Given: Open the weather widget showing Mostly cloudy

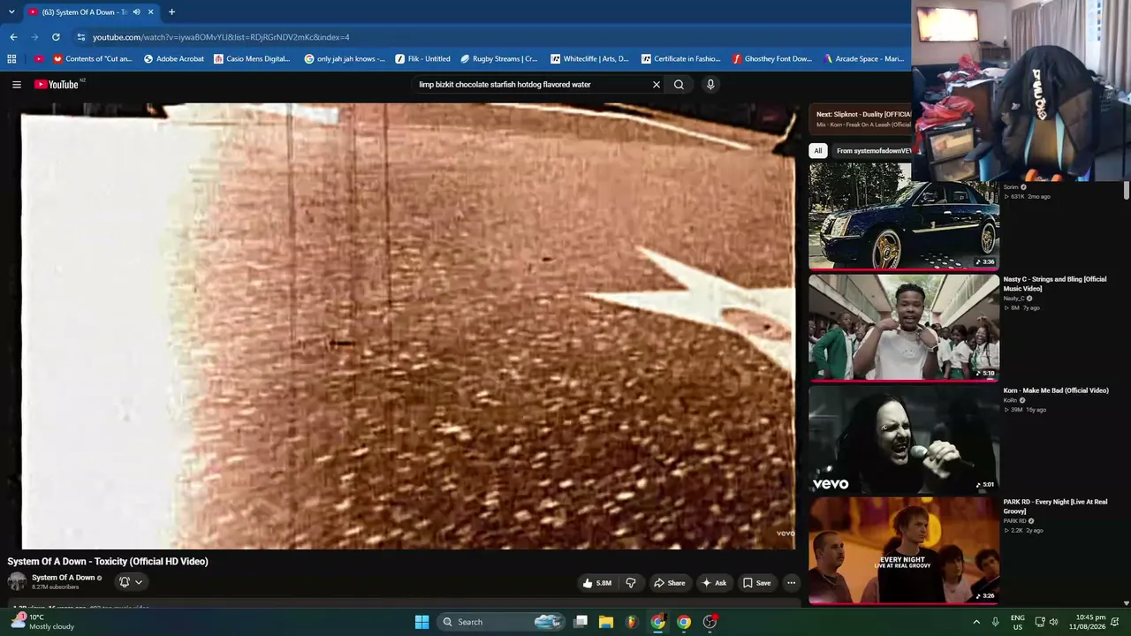Looking at the screenshot, I should [x=42, y=622].
